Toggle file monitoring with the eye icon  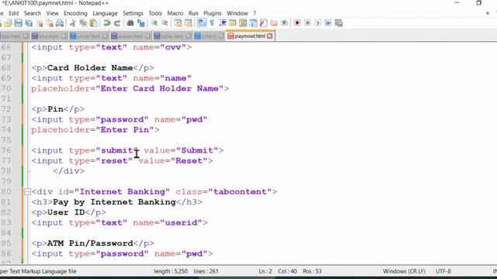point(284,23)
